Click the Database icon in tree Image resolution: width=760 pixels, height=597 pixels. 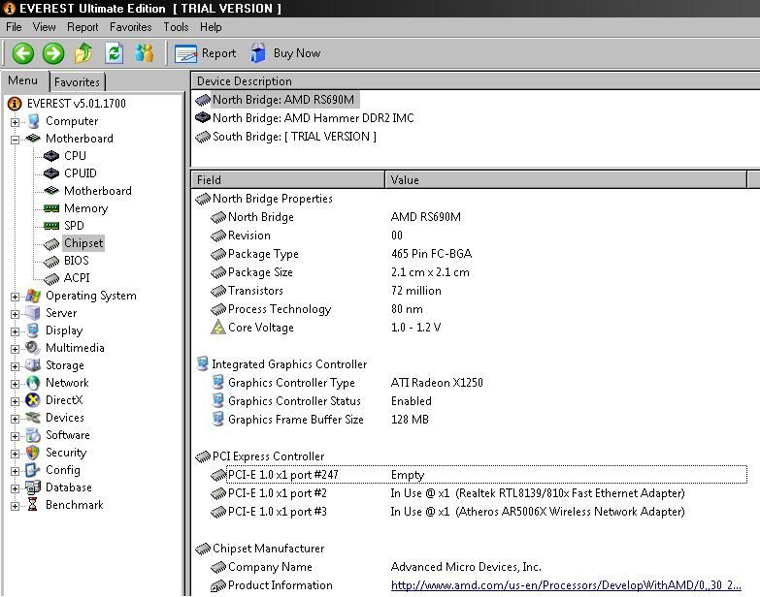tap(33, 487)
